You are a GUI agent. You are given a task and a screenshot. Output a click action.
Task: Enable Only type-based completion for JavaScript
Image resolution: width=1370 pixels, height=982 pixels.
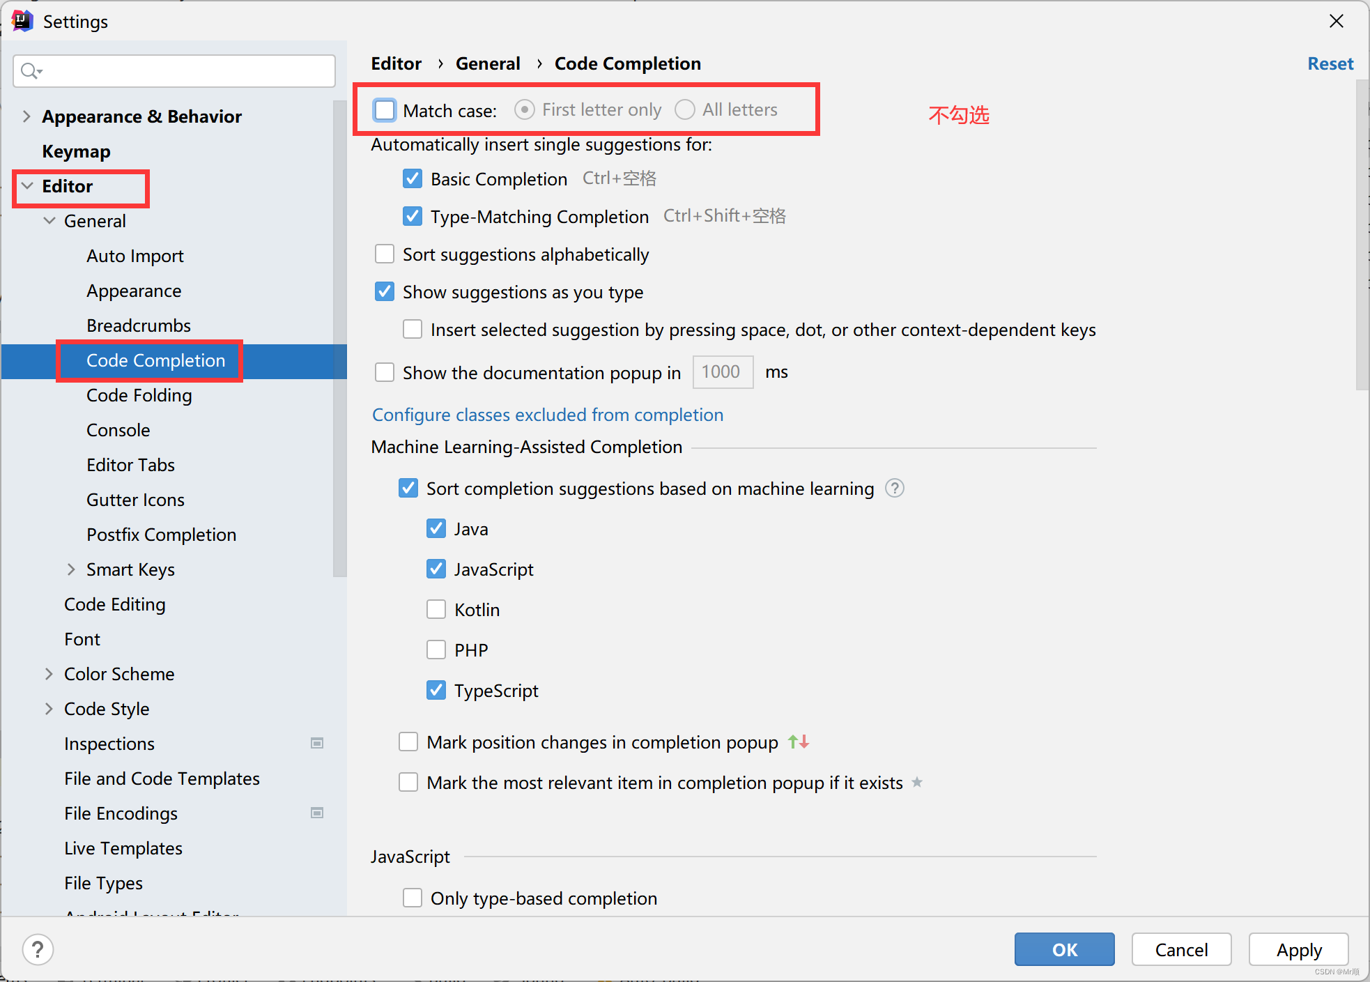(x=413, y=898)
